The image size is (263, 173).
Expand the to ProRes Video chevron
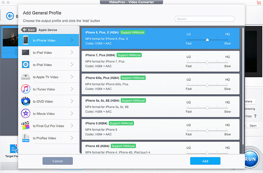[72, 138]
